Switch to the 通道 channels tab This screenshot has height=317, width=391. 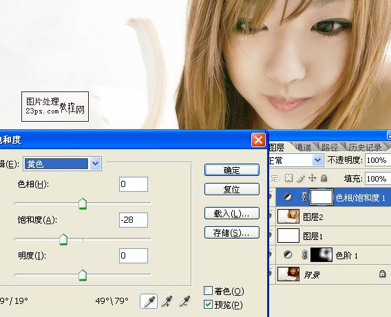pos(303,147)
